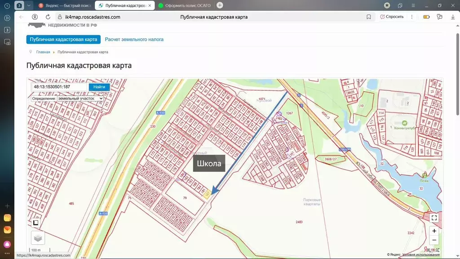Switch to the Яндекс — быстрый поиск tab
This screenshot has height=259, width=460.
pos(65,5)
